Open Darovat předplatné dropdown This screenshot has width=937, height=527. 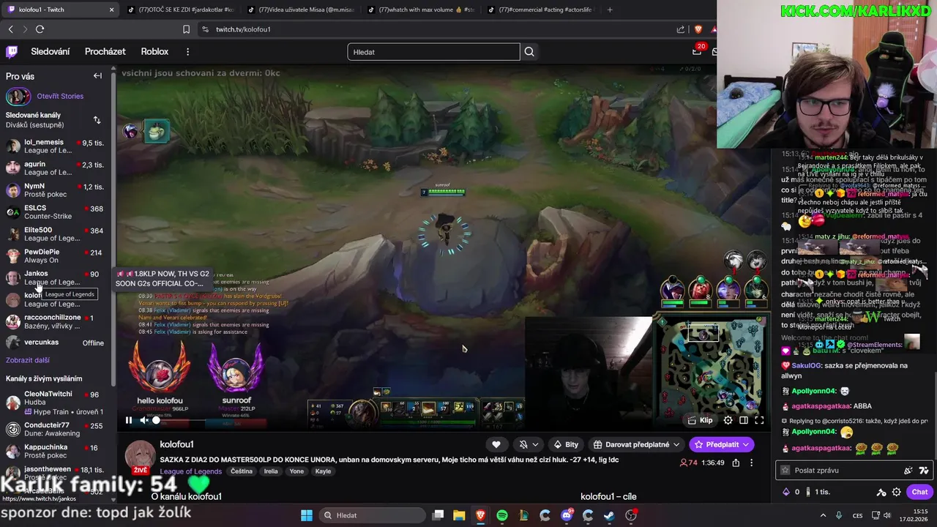[x=635, y=444]
